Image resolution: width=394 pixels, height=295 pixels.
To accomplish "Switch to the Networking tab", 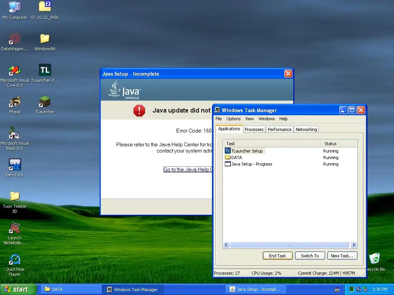I will click(x=306, y=129).
